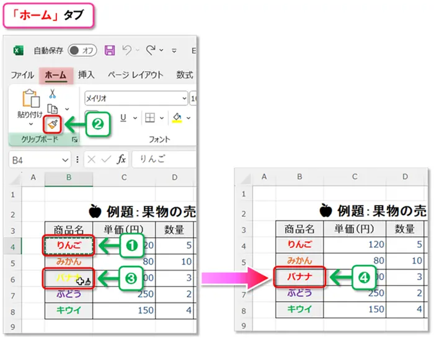
Task: Click the Redo arrow icon
Action: tap(151, 50)
